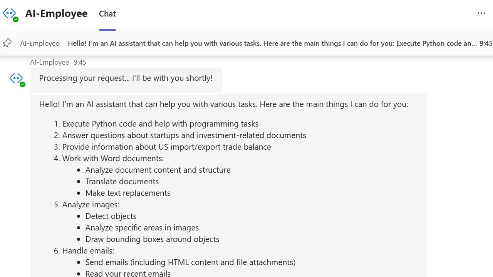Click the AI-Employee bot avatar in header
The width and height of the screenshot is (493, 277).
tap(10, 14)
